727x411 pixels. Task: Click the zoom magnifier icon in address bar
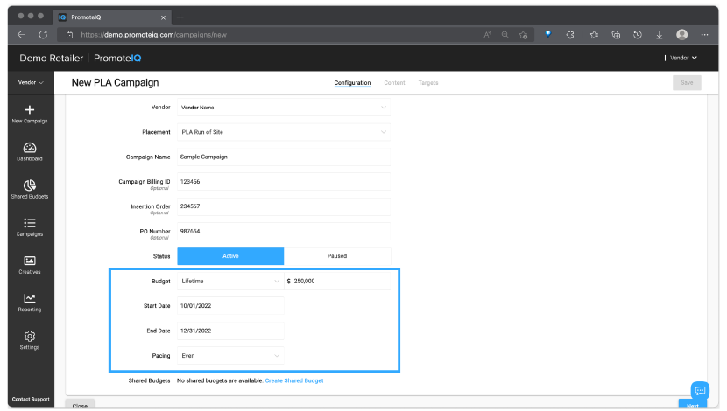505,35
